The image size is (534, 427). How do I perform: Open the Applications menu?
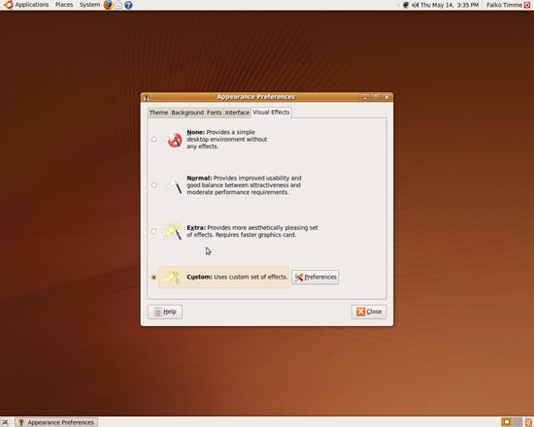pos(32,5)
